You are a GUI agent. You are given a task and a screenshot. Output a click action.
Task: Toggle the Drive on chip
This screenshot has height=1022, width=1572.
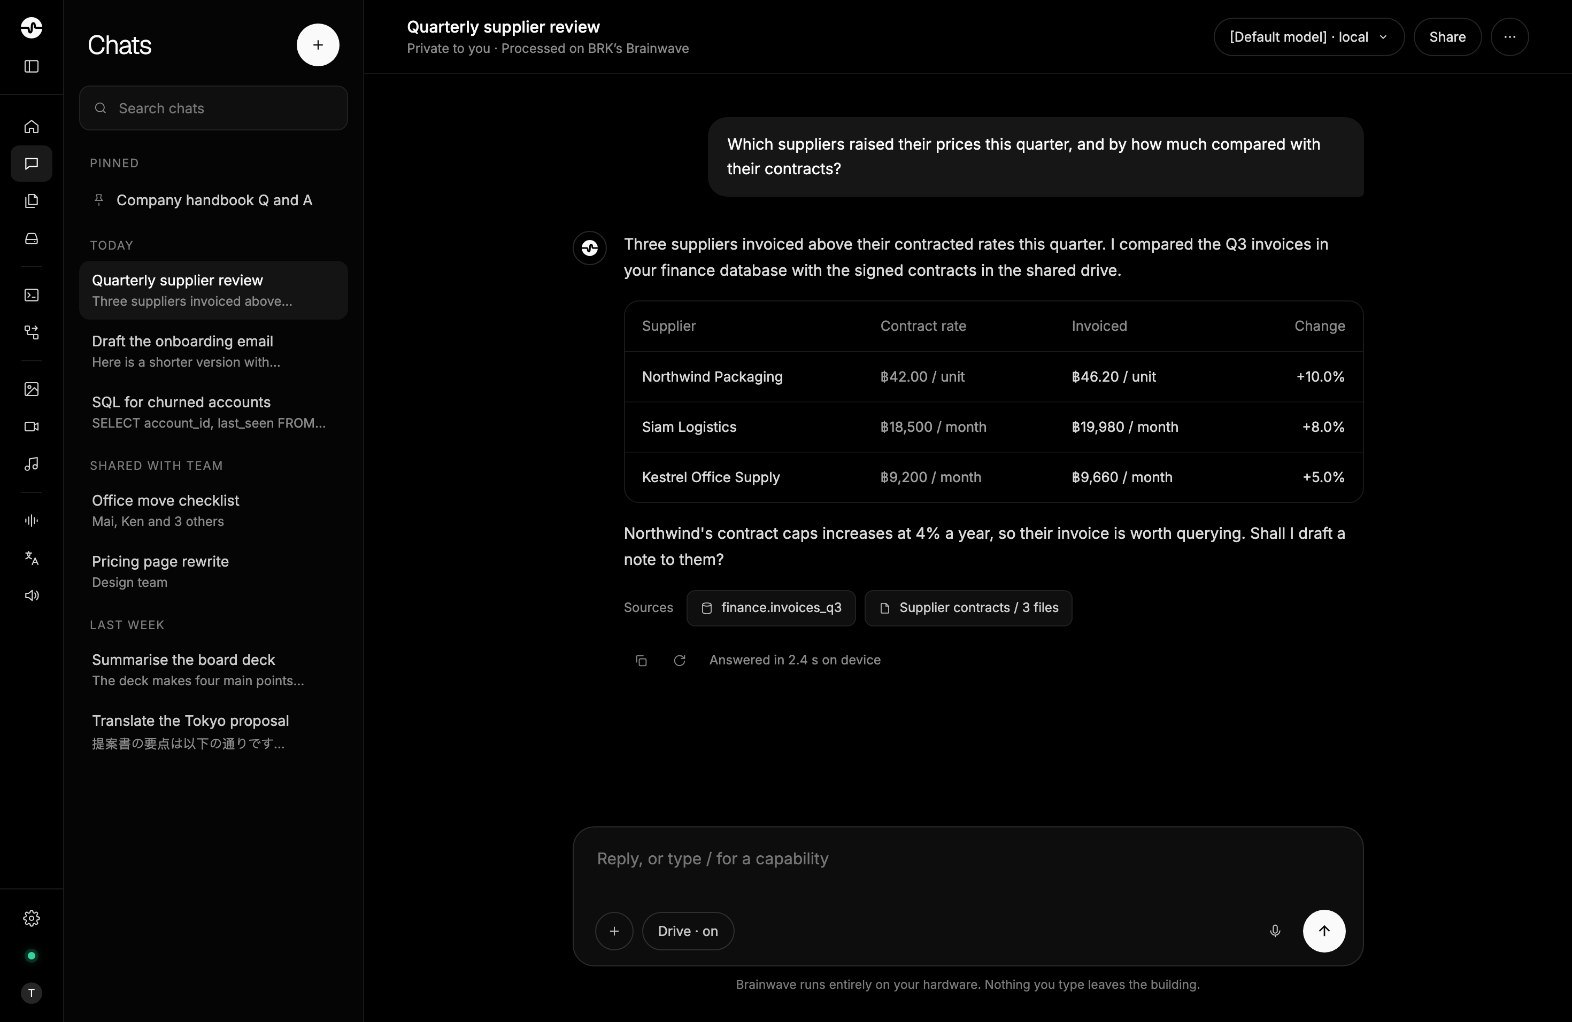tap(688, 931)
